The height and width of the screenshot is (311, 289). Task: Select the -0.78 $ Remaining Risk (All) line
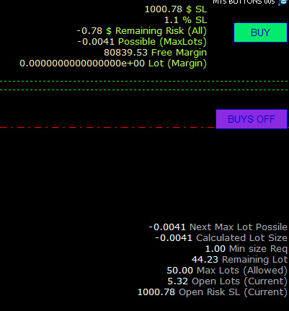[142, 31]
